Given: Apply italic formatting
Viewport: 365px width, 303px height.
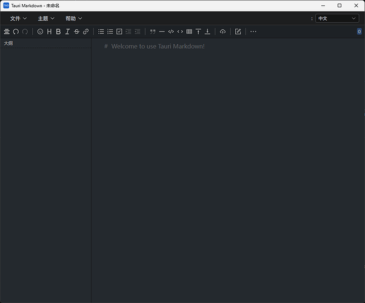Looking at the screenshot, I should [67, 32].
